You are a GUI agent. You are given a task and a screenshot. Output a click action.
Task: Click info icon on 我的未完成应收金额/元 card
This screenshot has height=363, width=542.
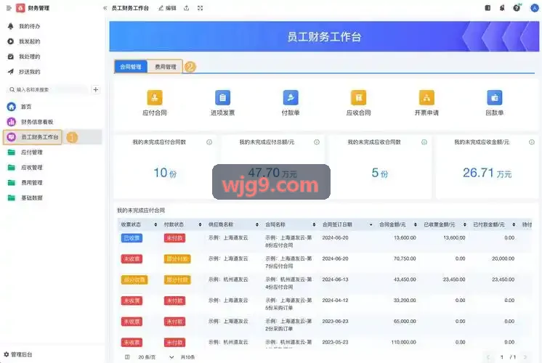point(532,142)
